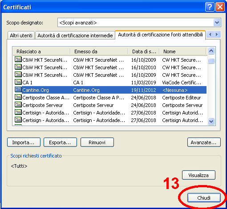Click the CA 1 certificate icon

[x=18, y=82]
